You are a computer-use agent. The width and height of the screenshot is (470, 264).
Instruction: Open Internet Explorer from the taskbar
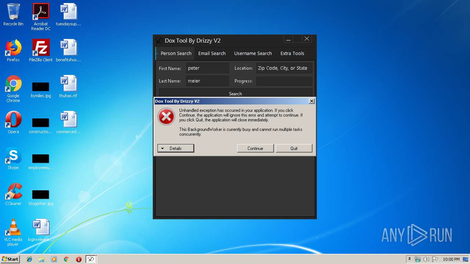[29, 259]
